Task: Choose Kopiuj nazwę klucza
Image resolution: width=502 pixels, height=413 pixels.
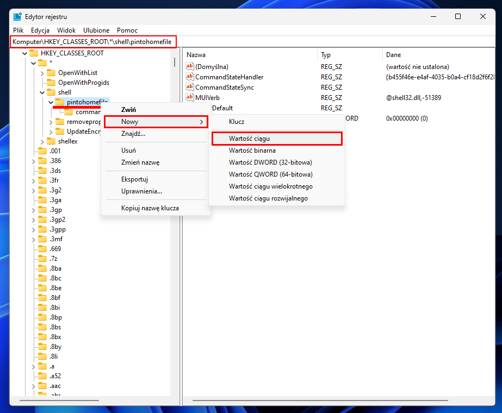Action: tap(156, 208)
